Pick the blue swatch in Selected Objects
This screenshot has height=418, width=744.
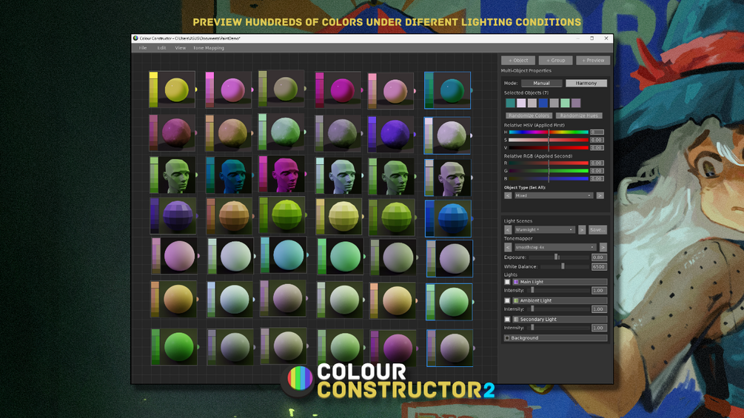[543, 103]
